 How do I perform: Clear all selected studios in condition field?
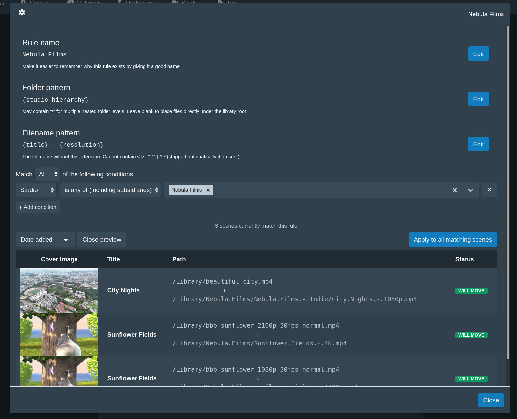455,190
